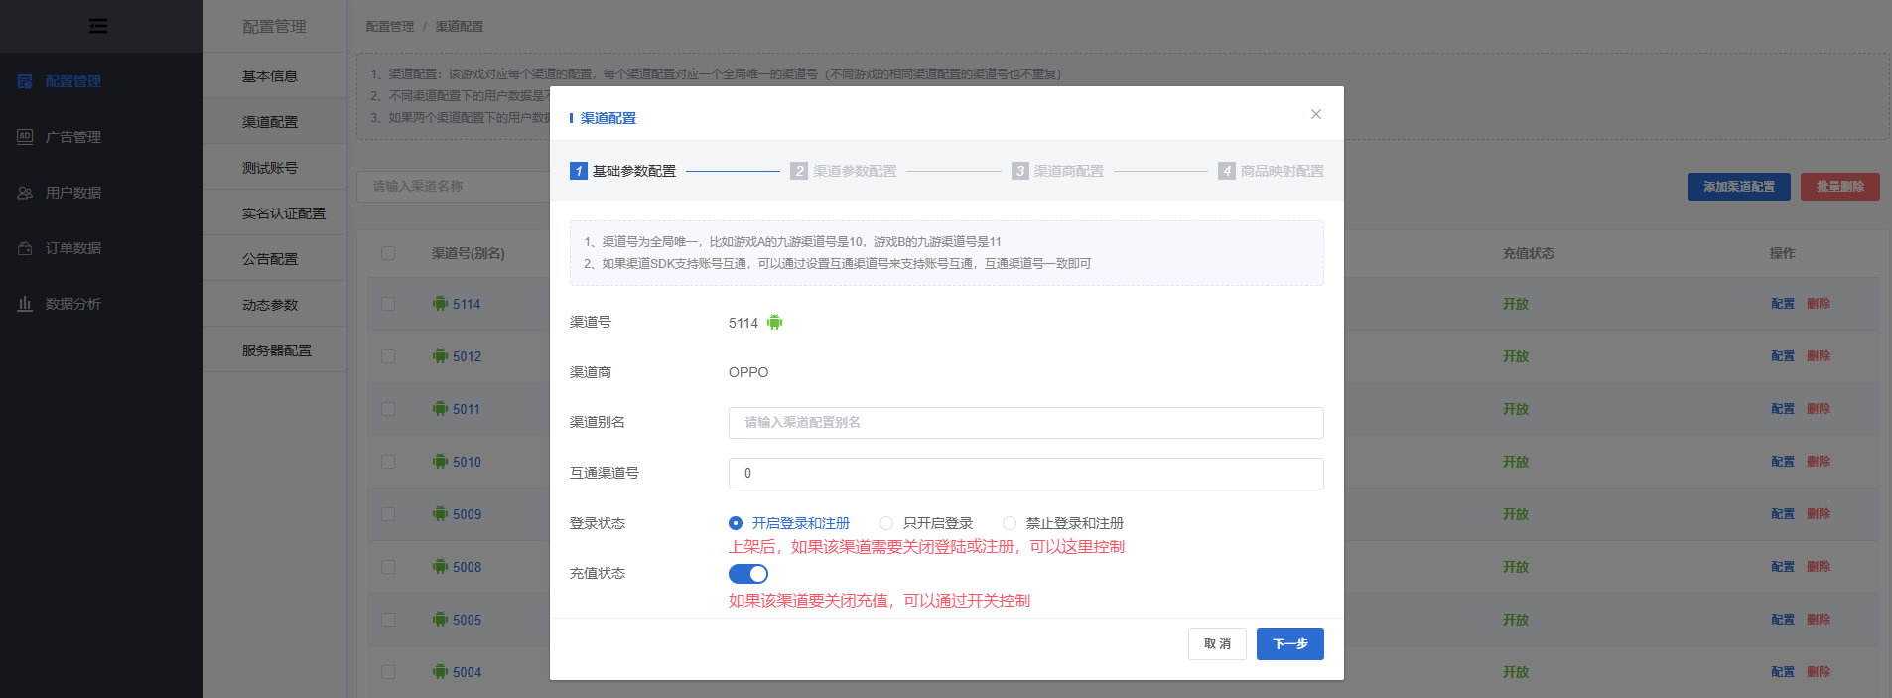Focus the 请输入渠道名称 search field
Viewport: 1892px width, 698px height.
pos(455,186)
